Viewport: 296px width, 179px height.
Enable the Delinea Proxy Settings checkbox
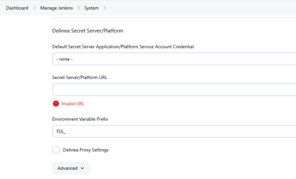[x=56, y=150]
